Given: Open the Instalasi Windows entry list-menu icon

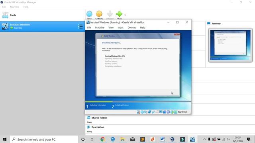Looking at the screenshot, I should tap(80, 27).
